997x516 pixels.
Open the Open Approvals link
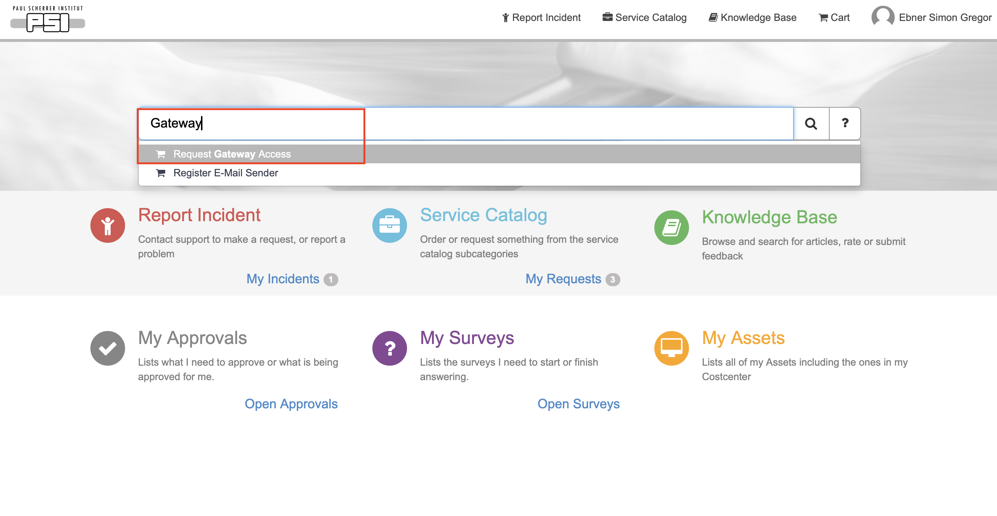click(x=291, y=404)
